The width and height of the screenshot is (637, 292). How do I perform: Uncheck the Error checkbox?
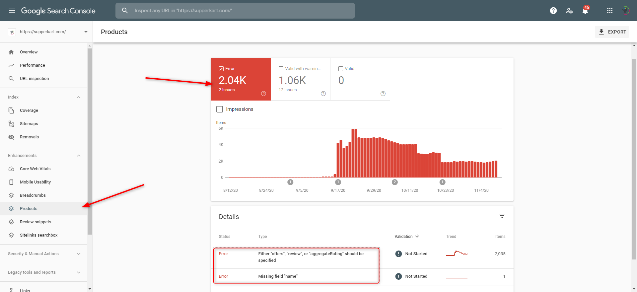click(x=221, y=69)
